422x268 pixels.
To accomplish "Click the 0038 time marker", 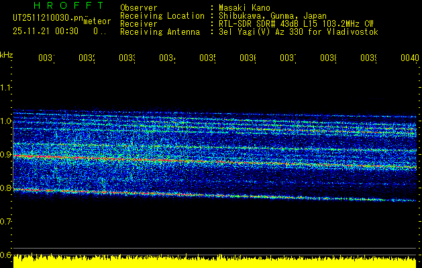I will [328, 58].
